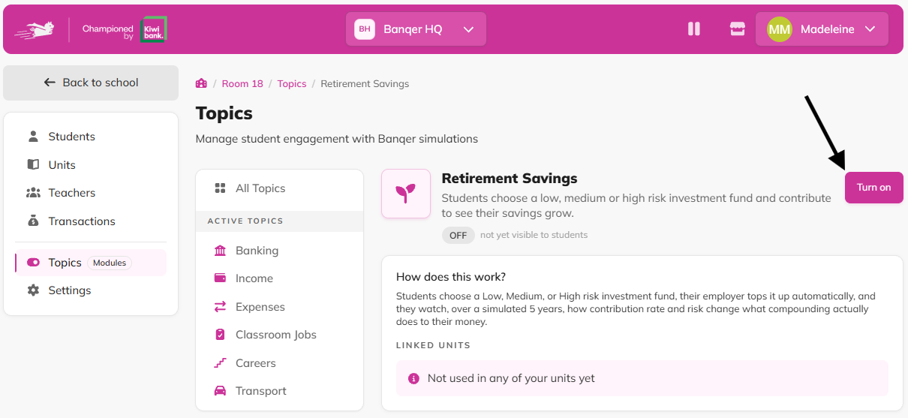Click the Retirement Savings sprout icon
Viewport: 908px width, 418px height.
pos(406,194)
